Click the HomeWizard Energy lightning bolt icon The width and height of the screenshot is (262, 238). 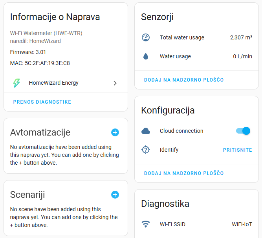click(x=16, y=83)
